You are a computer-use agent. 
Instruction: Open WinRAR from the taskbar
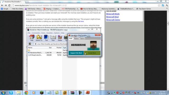coord(72,93)
